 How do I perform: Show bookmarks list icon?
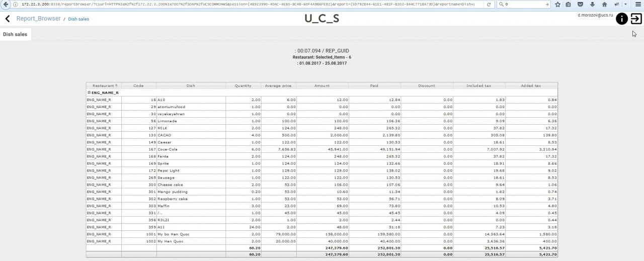569,4
